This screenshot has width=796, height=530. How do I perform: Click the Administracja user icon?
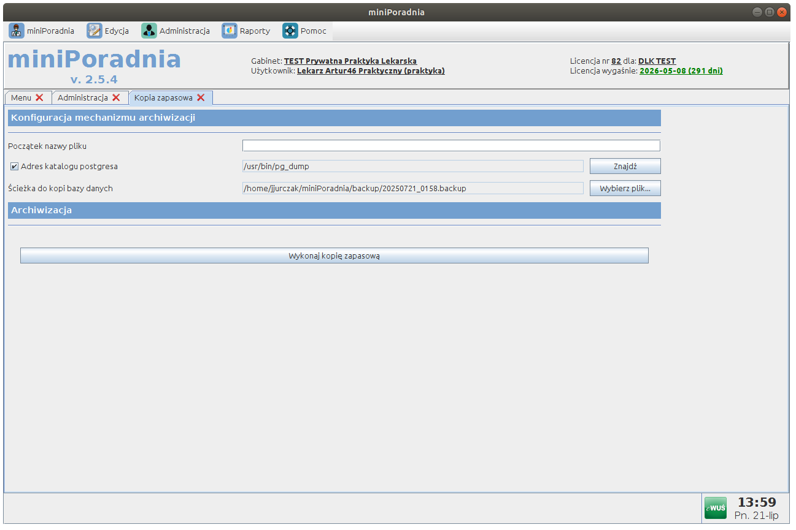149,31
